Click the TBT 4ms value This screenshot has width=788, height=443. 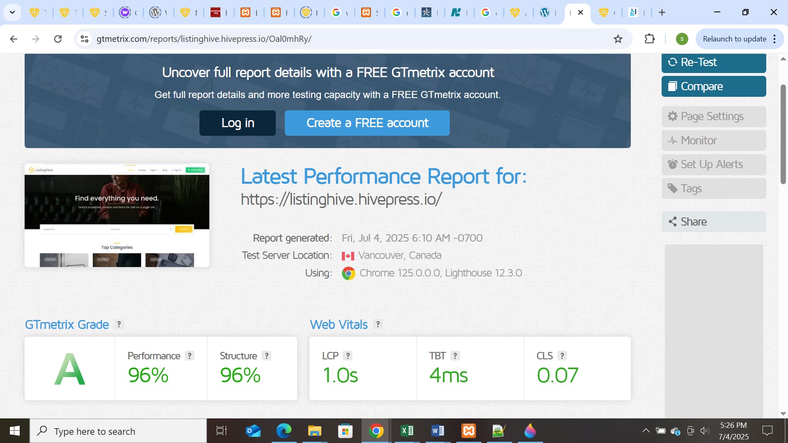pyautogui.click(x=449, y=375)
